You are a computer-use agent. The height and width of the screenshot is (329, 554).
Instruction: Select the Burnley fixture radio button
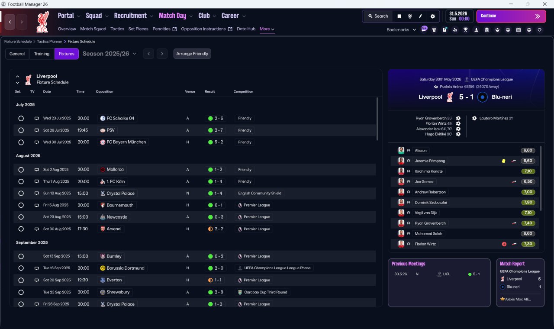pos(21,256)
